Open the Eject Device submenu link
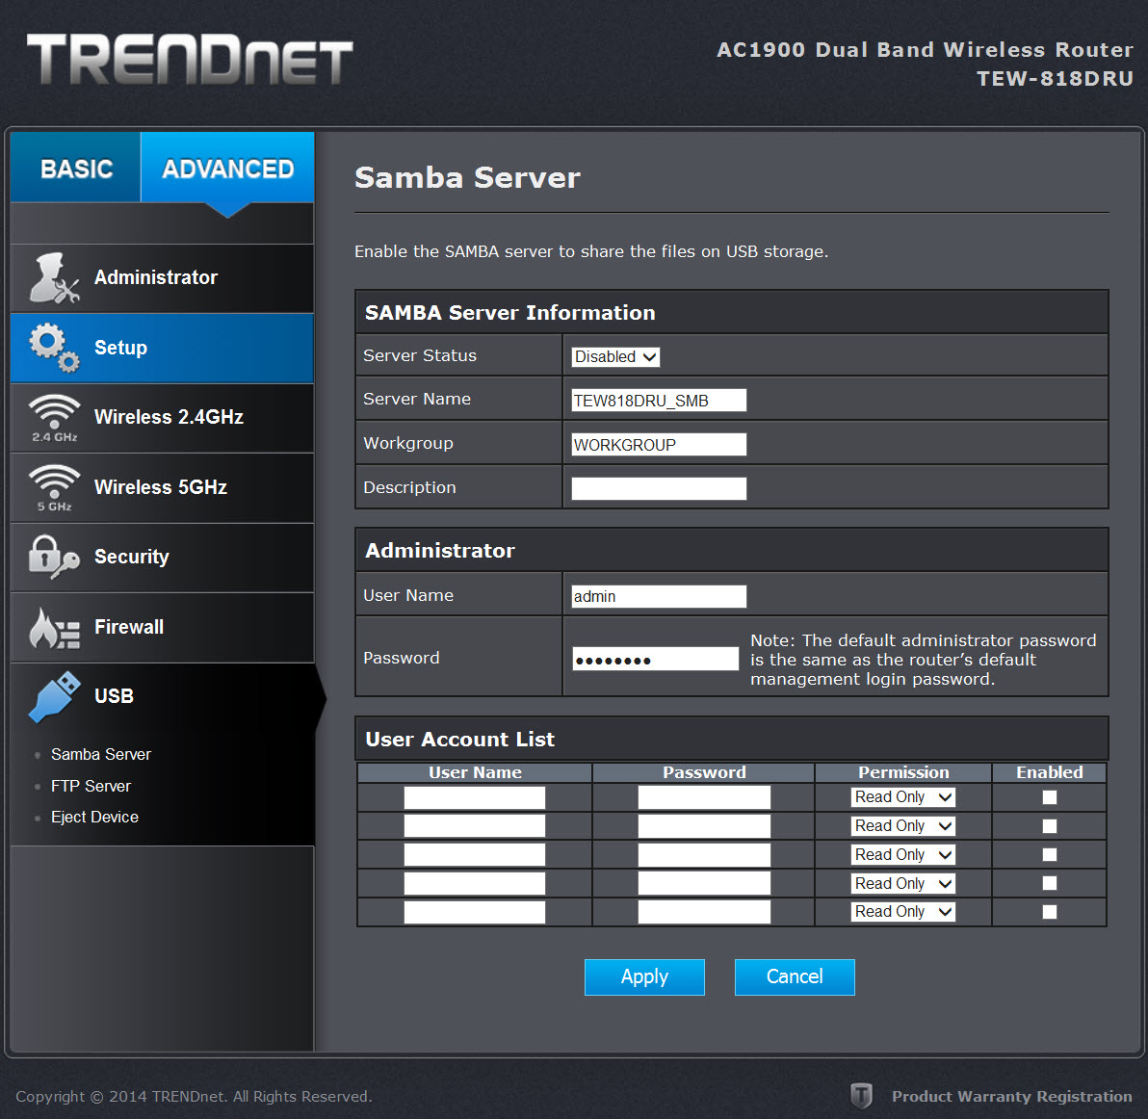The image size is (1148, 1119). coord(94,817)
